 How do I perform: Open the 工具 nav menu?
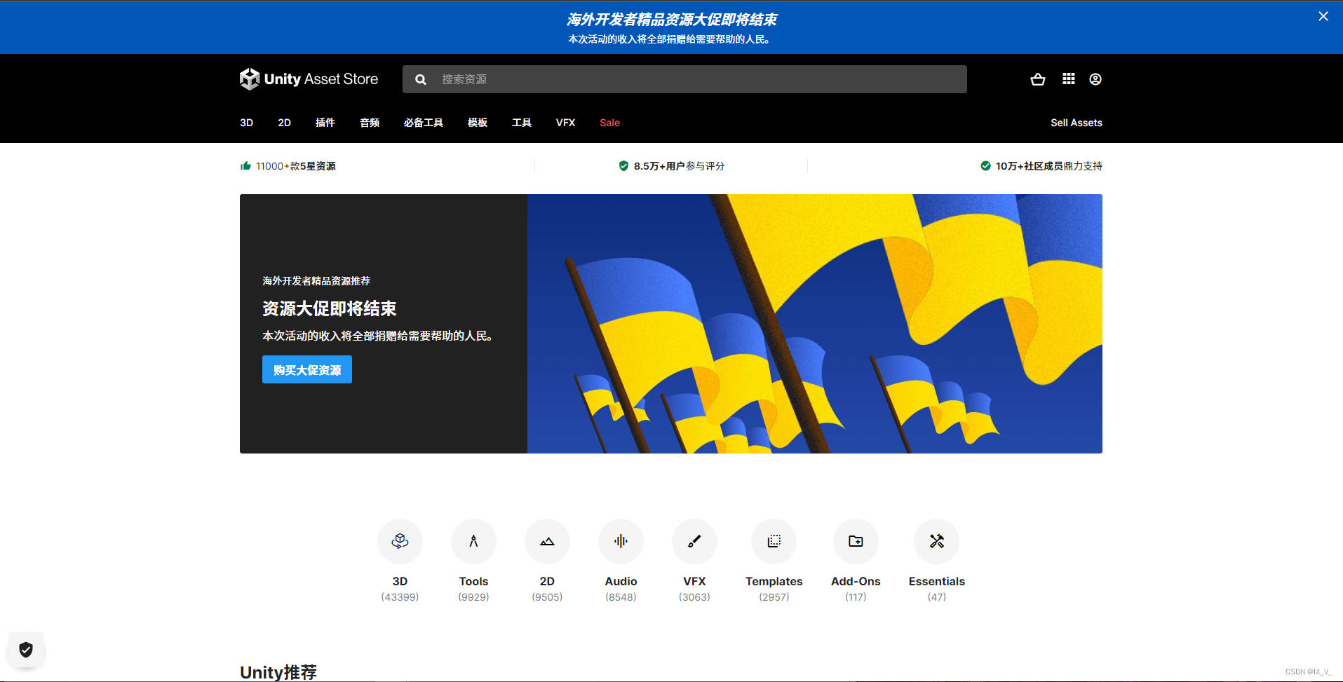pyautogui.click(x=521, y=123)
